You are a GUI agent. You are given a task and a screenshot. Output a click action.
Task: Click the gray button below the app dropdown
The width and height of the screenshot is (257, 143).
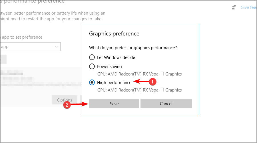pyautogui.click(x=3, y=59)
